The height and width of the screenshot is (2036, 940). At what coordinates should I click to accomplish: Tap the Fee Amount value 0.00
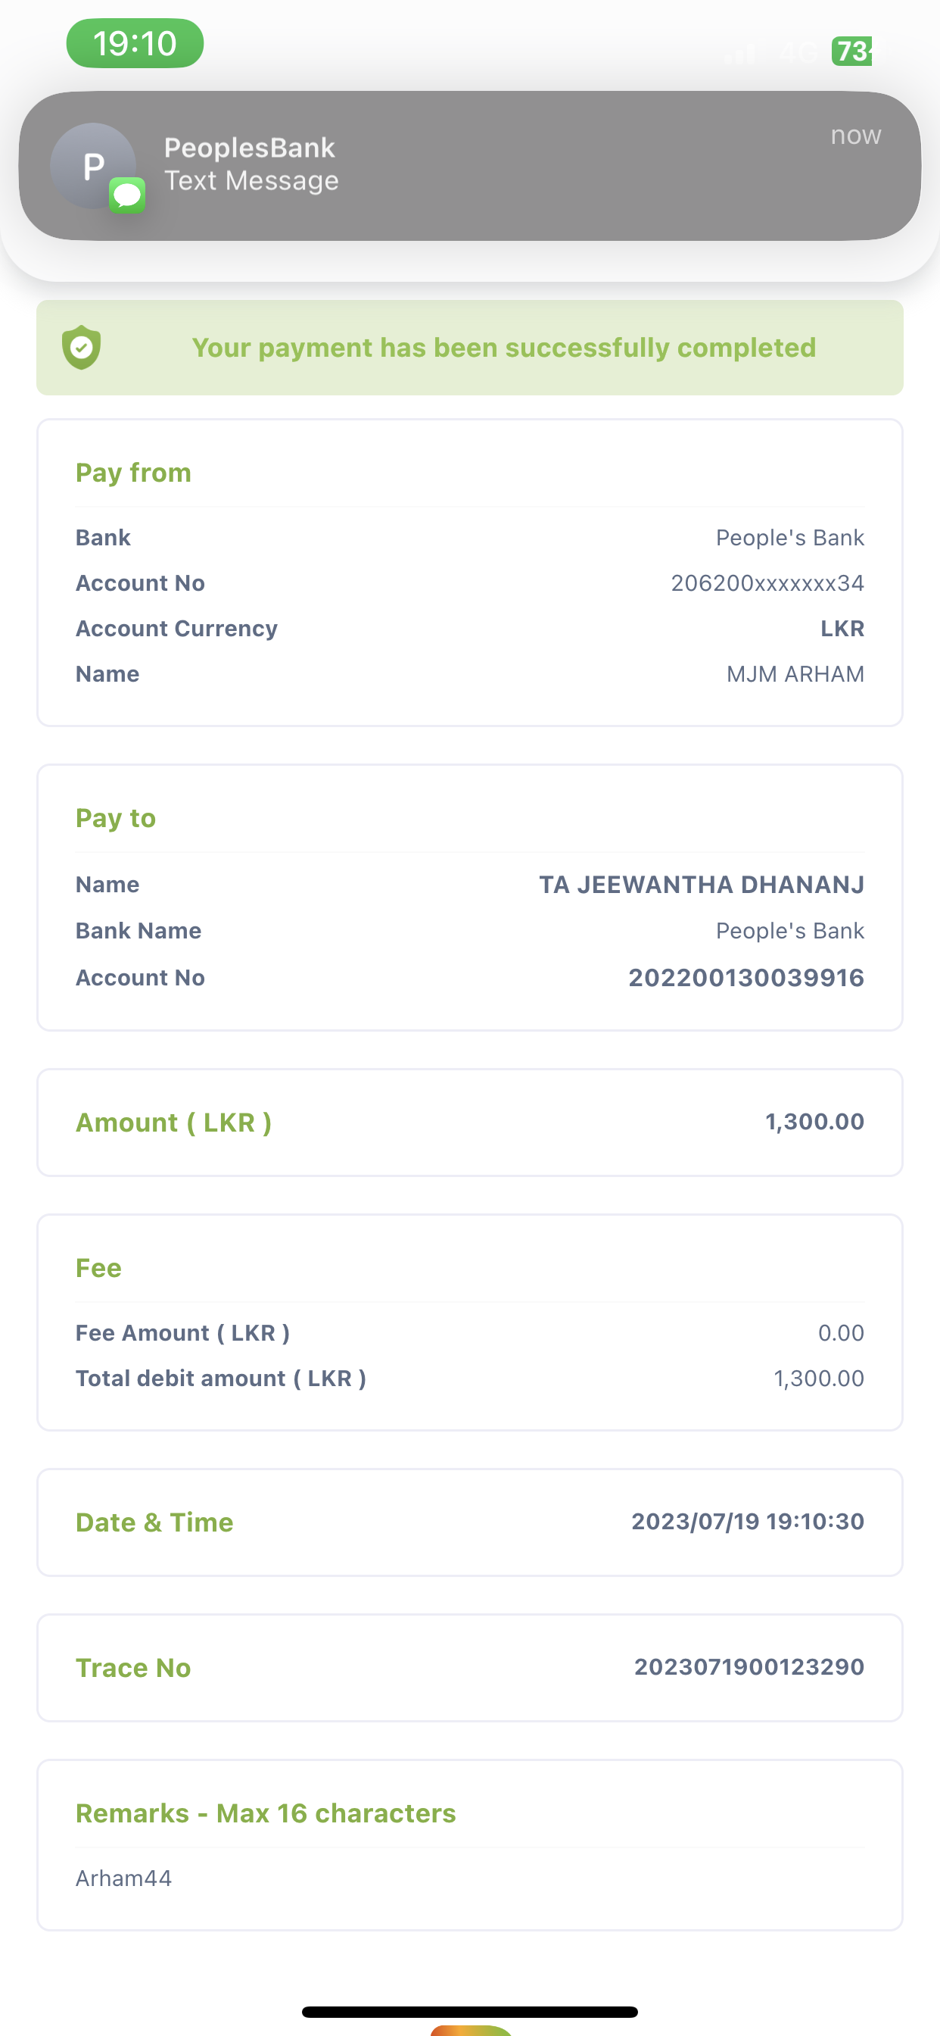click(x=840, y=1333)
